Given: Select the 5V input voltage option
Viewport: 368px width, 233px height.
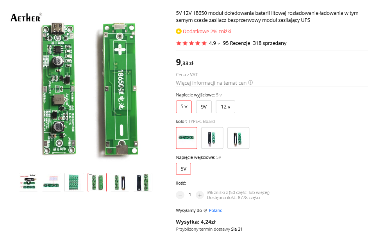Looking at the screenshot, I should click(x=184, y=169).
